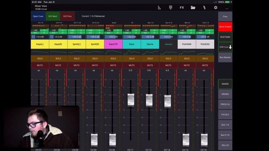Tap the iPad battery status icon

[x=227, y=2]
